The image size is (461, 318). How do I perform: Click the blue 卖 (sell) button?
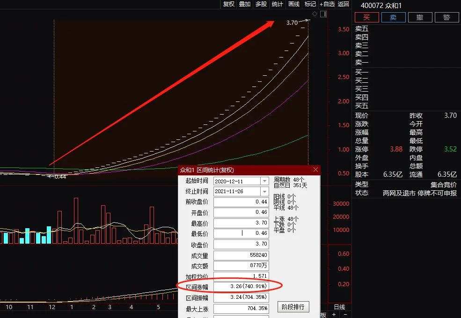[393, 18]
